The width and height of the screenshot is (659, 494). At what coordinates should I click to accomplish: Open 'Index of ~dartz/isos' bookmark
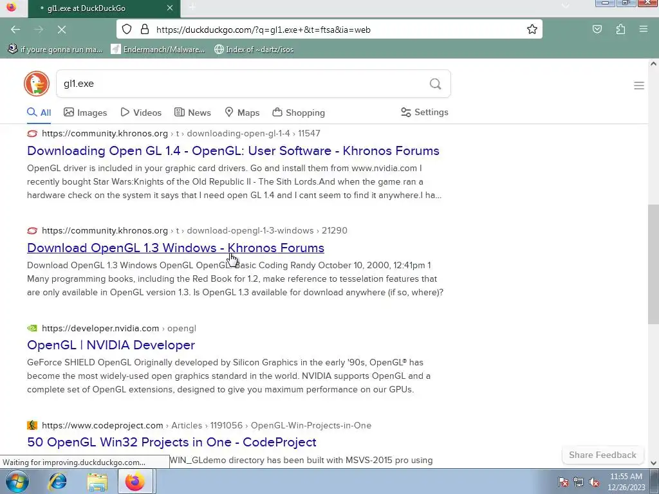tap(254, 50)
